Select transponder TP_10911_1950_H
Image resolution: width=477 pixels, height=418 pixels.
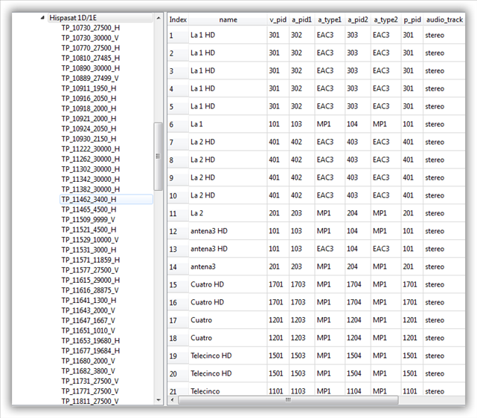pos(89,88)
